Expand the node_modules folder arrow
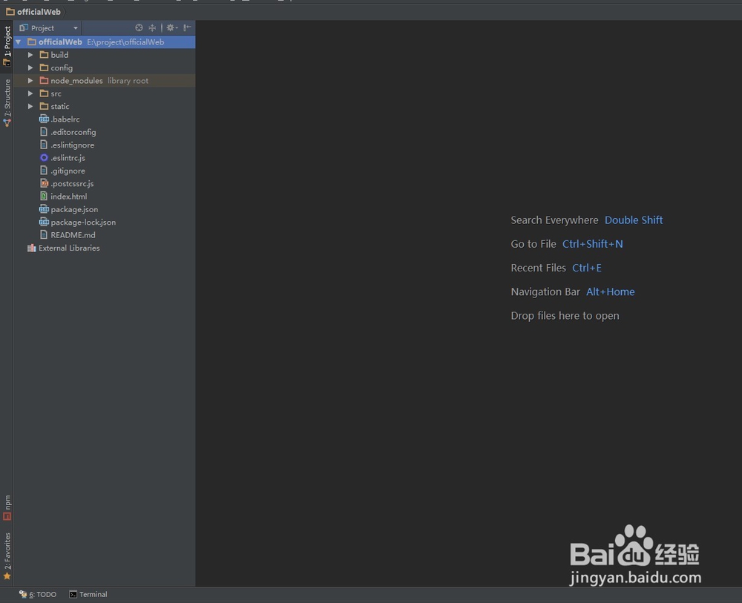Viewport: 742px width, 603px height. [30, 80]
